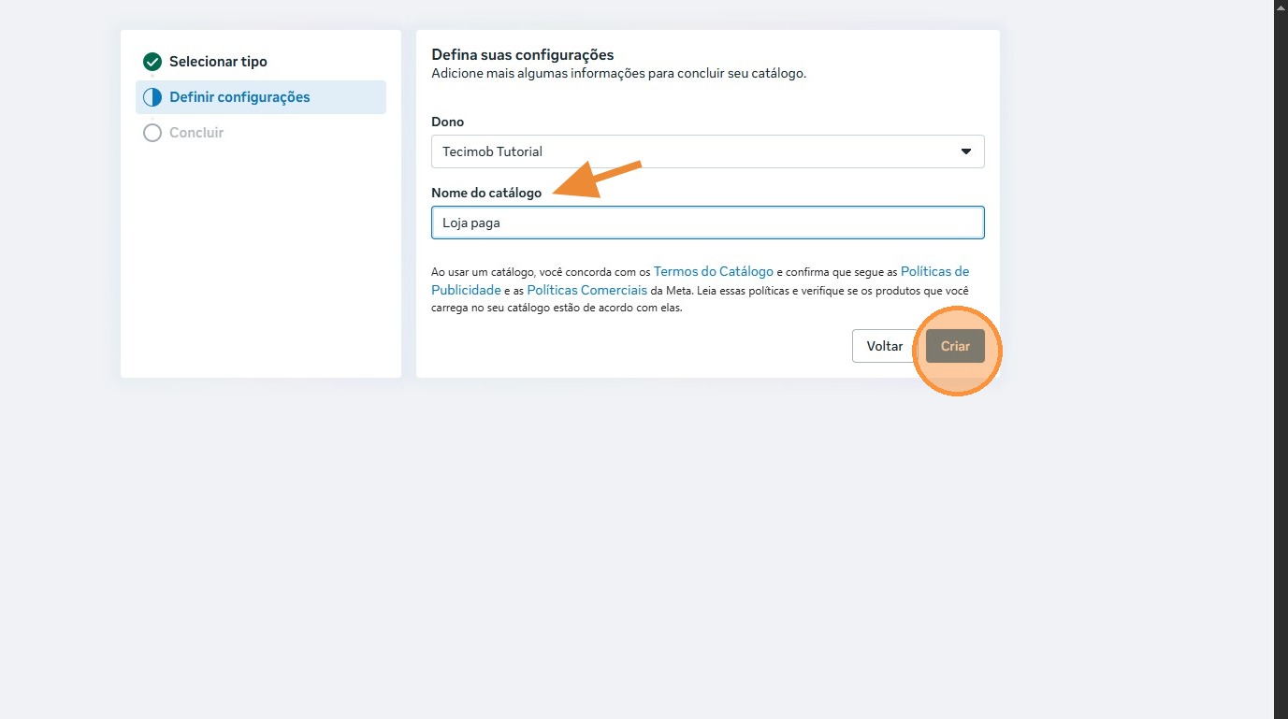Click the Criar button
The width and height of the screenshot is (1288, 719).
(x=955, y=346)
